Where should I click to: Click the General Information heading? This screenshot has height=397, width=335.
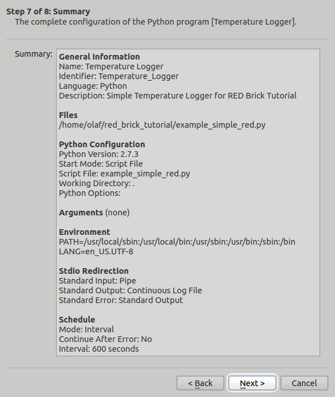99,57
